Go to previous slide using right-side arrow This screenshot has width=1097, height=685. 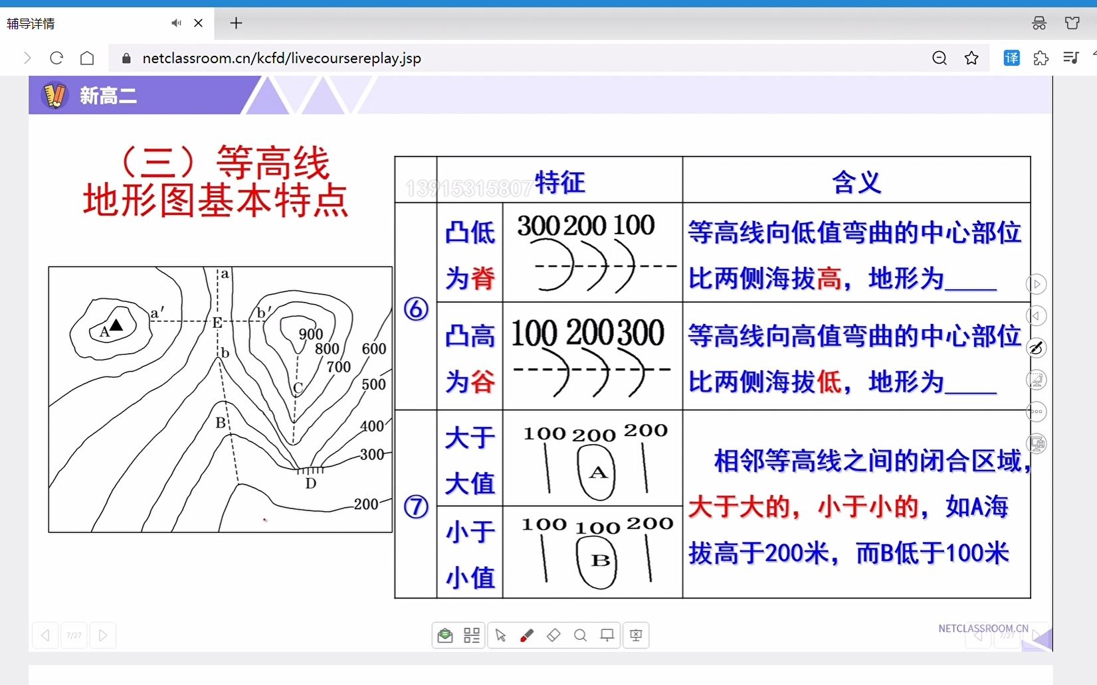(1037, 316)
